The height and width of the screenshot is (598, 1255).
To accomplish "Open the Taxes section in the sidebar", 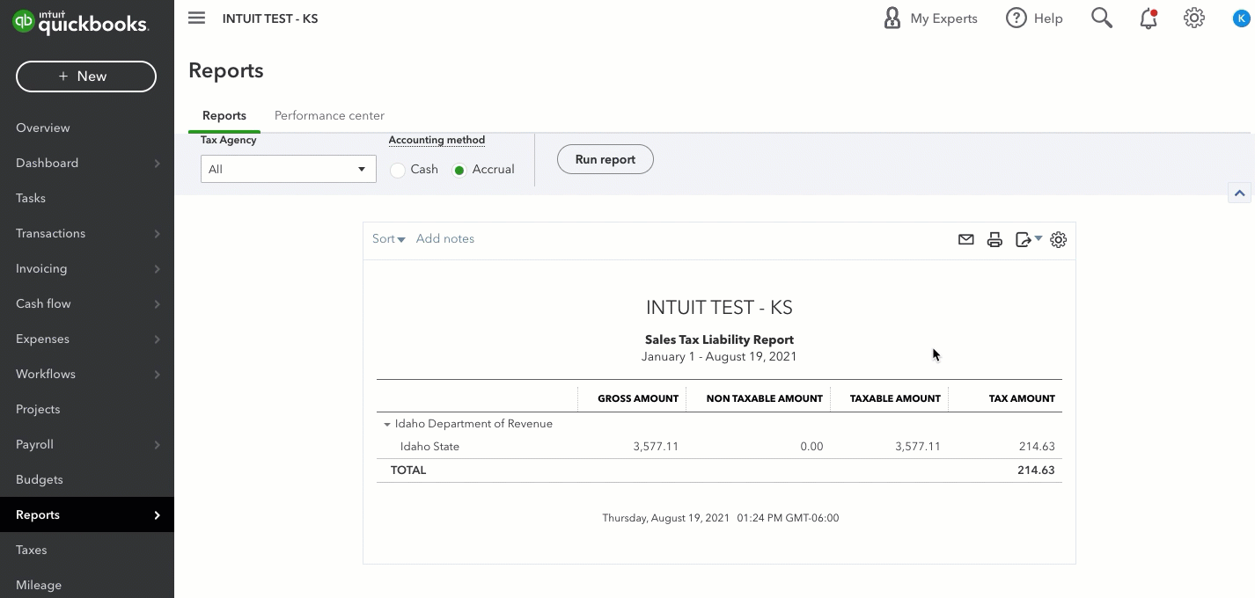I will click(x=32, y=550).
